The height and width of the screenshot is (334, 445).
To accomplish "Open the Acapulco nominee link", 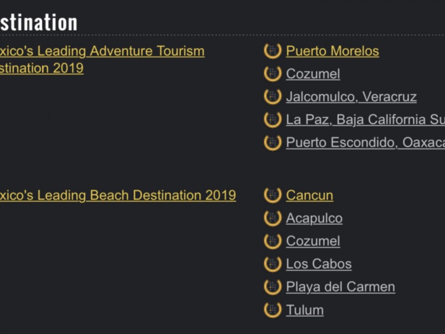I will (314, 218).
